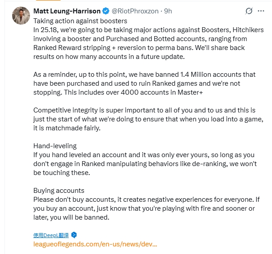The image size is (272, 254).
Task: Click the "Please don't buy accounts" paragraph
Action: pos(146,208)
